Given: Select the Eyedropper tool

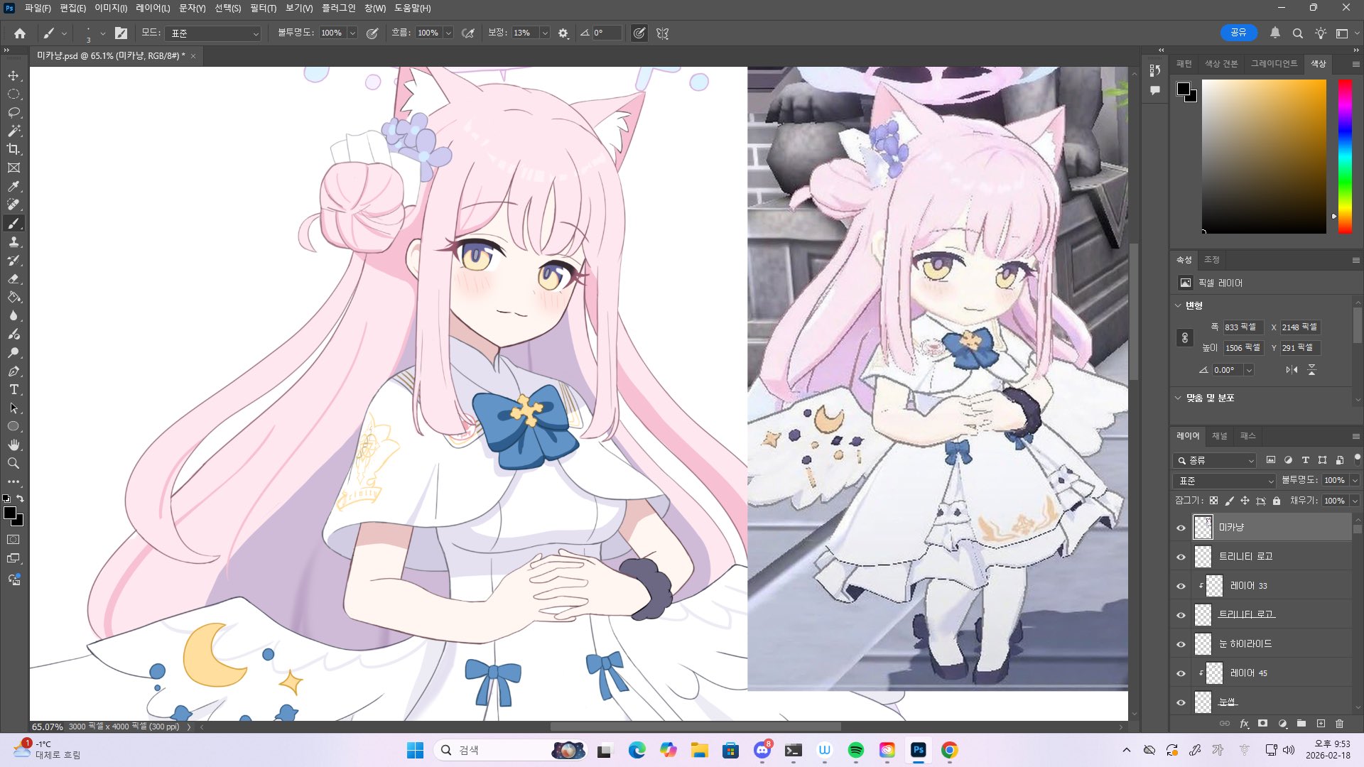Looking at the screenshot, I should (13, 186).
